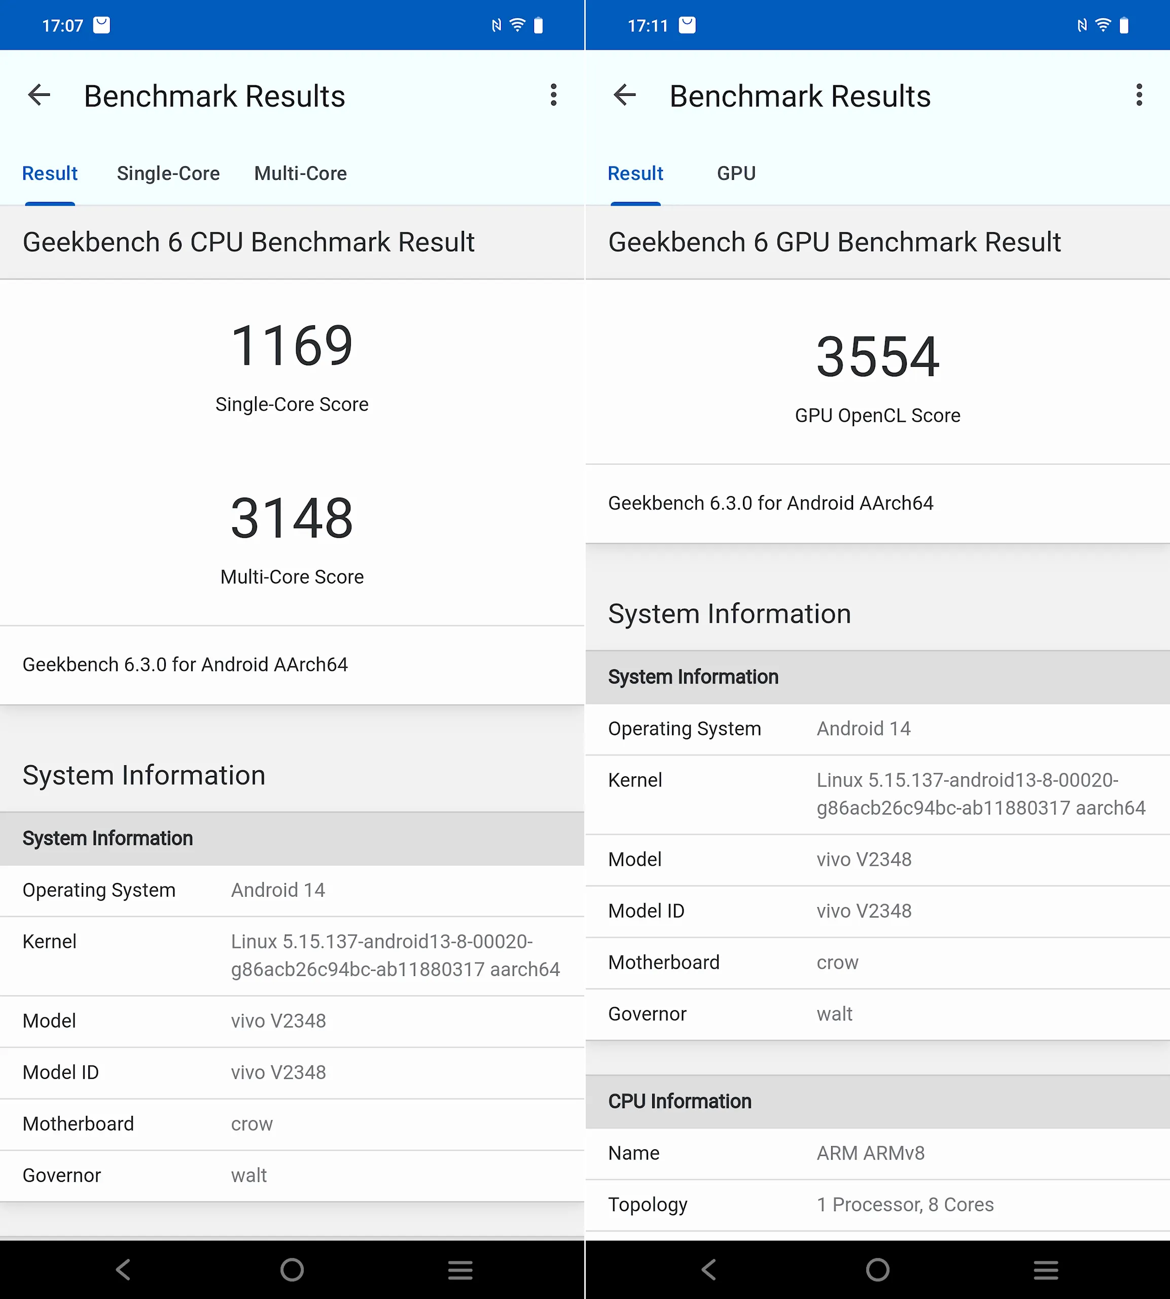Tap the recent apps menu button on left phone
This screenshot has height=1299, width=1170.
coord(460,1270)
